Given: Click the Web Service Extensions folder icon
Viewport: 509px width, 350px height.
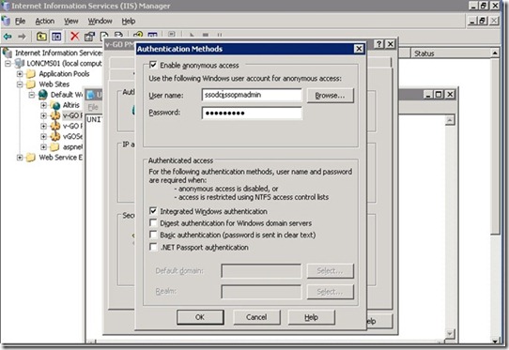Looking at the screenshot, I should click(x=31, y=158).
